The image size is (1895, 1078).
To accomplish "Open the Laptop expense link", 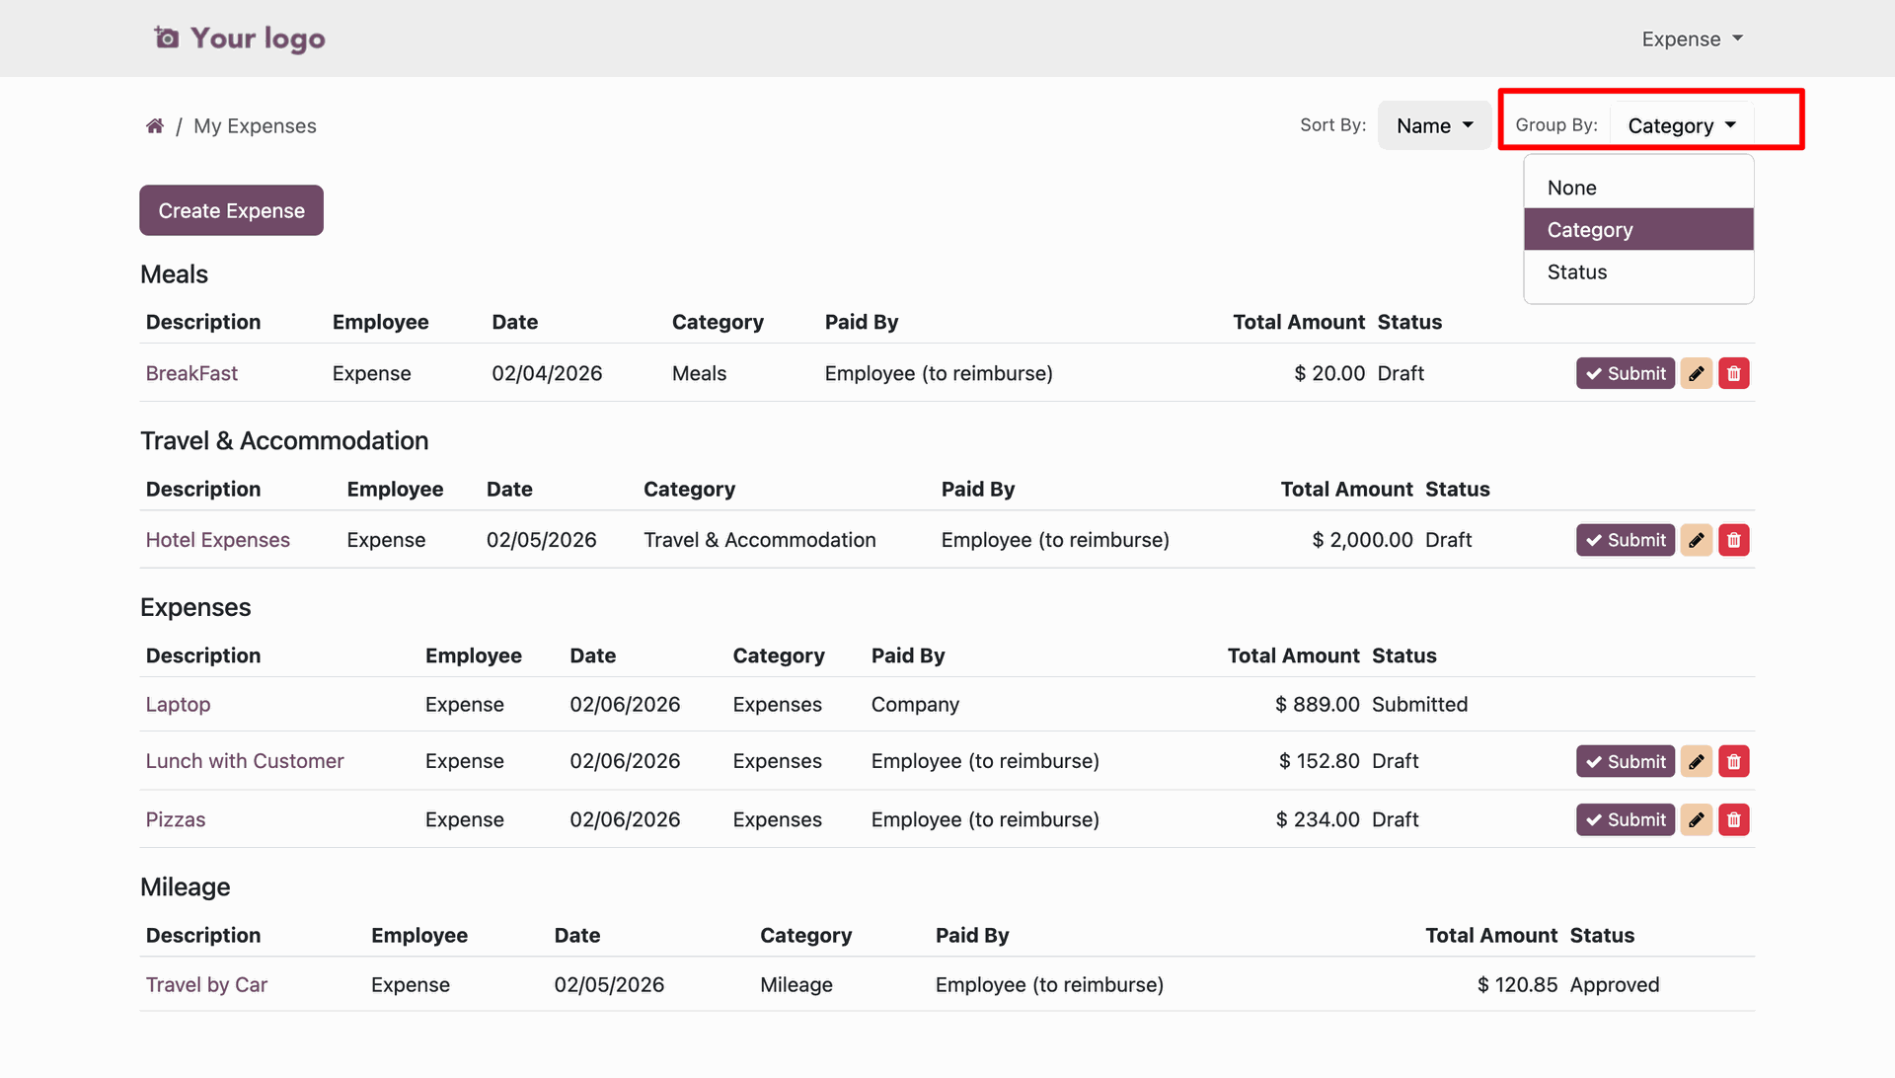I will click(178, 704).
